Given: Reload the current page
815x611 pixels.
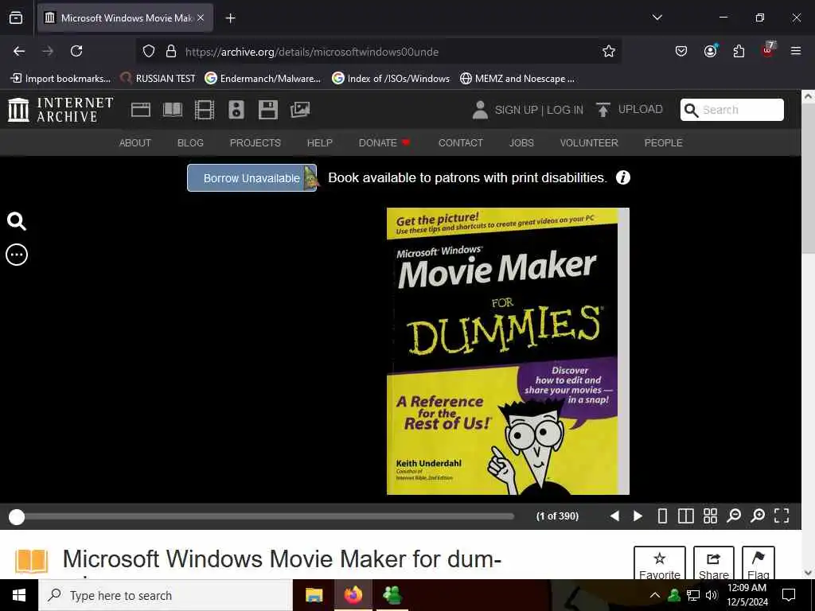Looking at the screenshot, I should pos(76,51).
